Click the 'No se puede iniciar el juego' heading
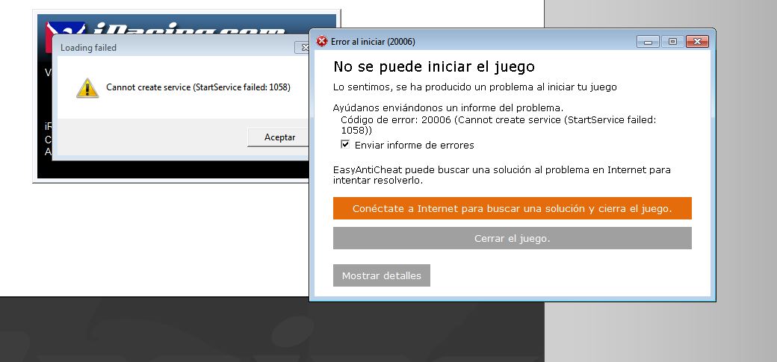The image size is (777, 362). pyautogui.click(x=433, y=66)
